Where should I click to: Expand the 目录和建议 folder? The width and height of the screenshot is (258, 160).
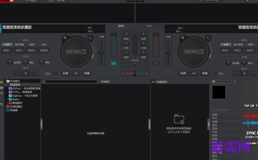(x=5, y=107)
